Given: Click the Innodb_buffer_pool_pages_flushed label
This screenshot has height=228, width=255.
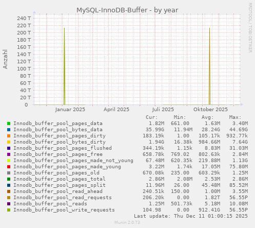Looking at the screenshot, I should click(x=63, y=148).
